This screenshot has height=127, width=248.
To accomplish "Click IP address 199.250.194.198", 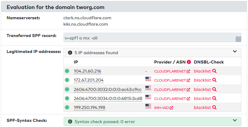I will 89,107.
